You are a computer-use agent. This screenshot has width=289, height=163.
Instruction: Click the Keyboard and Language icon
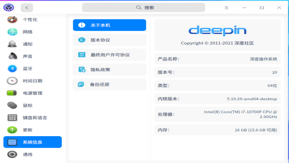coord(12,118)
